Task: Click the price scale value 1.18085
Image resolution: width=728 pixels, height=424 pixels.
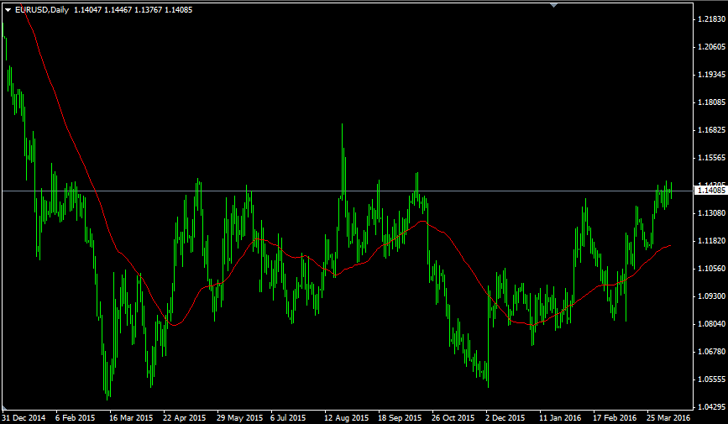Action: tap(711, 102)
